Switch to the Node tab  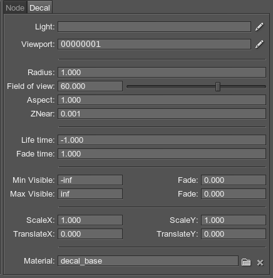[x=15, y=8]
